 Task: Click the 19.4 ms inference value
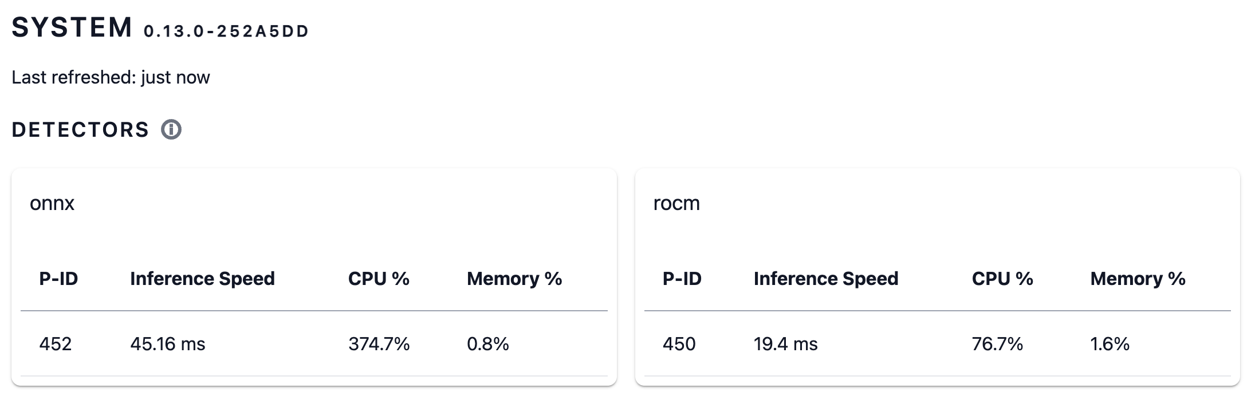pos(785,344)
